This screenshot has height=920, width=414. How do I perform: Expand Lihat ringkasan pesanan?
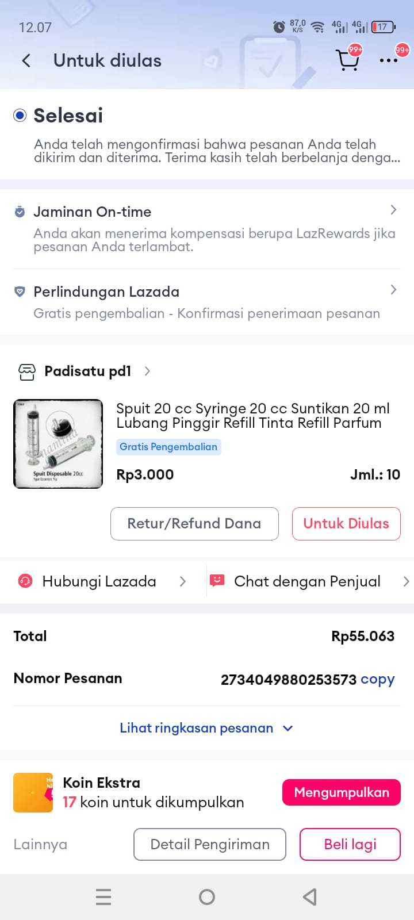coord(206,728)
